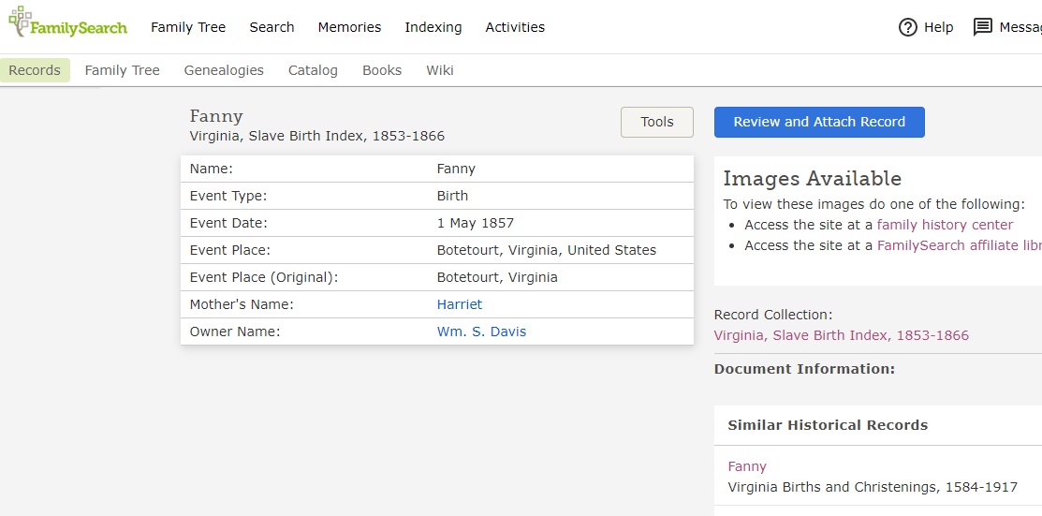
Task: Open the Search menu
Action: (x=272, y=27)
